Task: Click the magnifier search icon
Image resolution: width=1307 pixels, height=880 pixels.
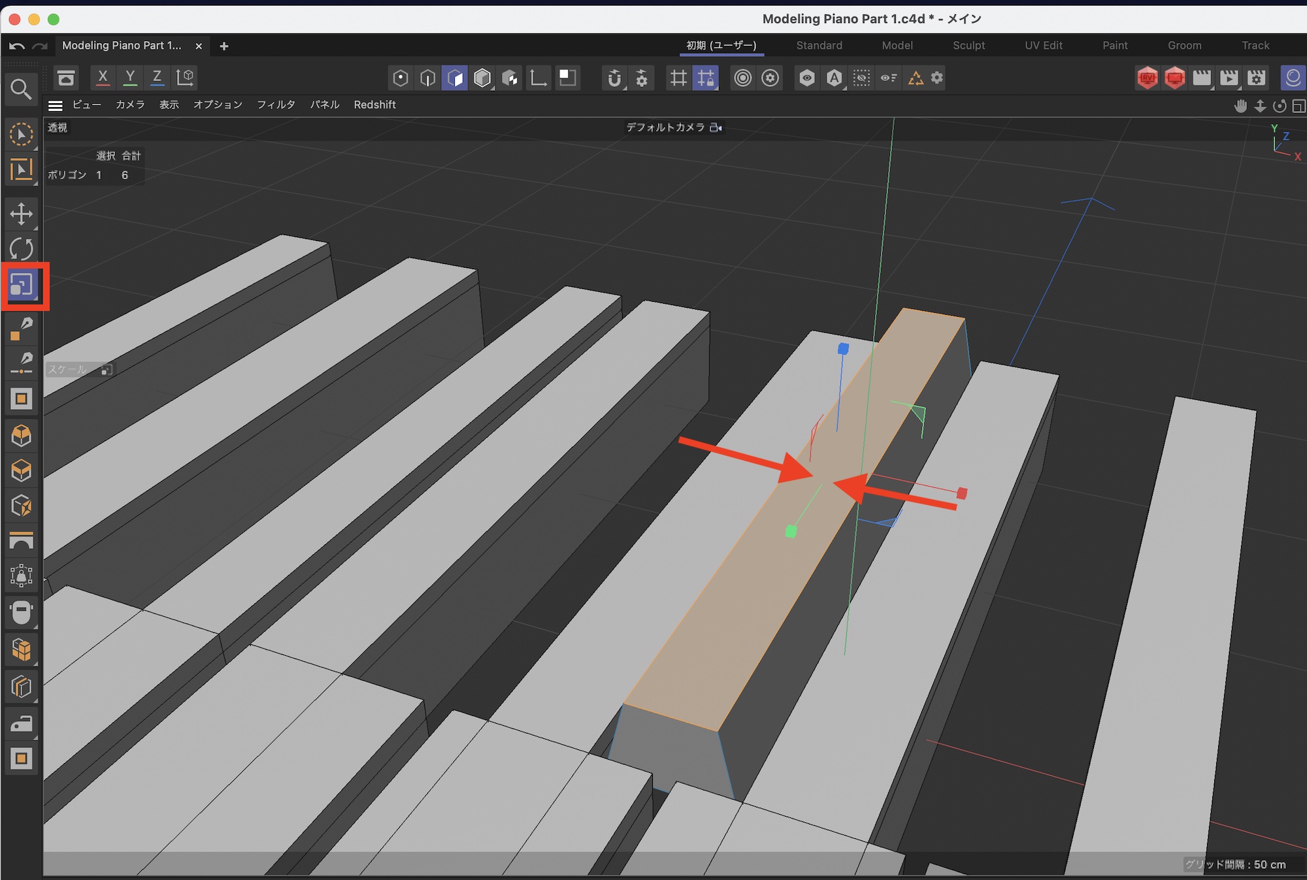Action: [21, 90]
